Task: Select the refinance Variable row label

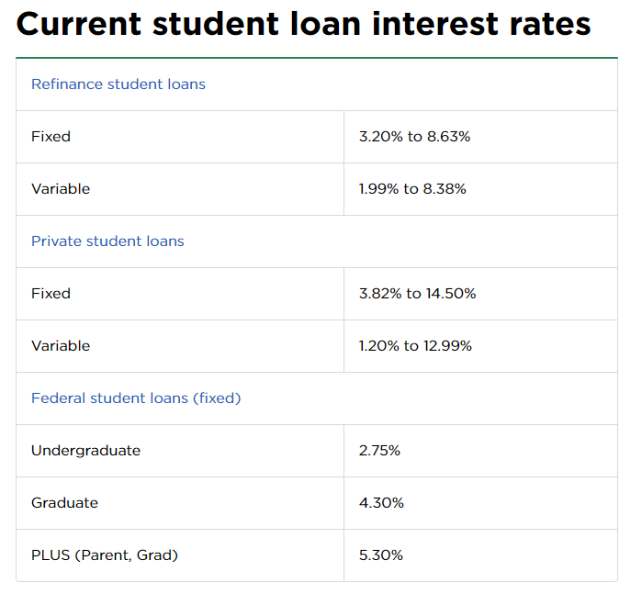Action: [x=61, y=189]
